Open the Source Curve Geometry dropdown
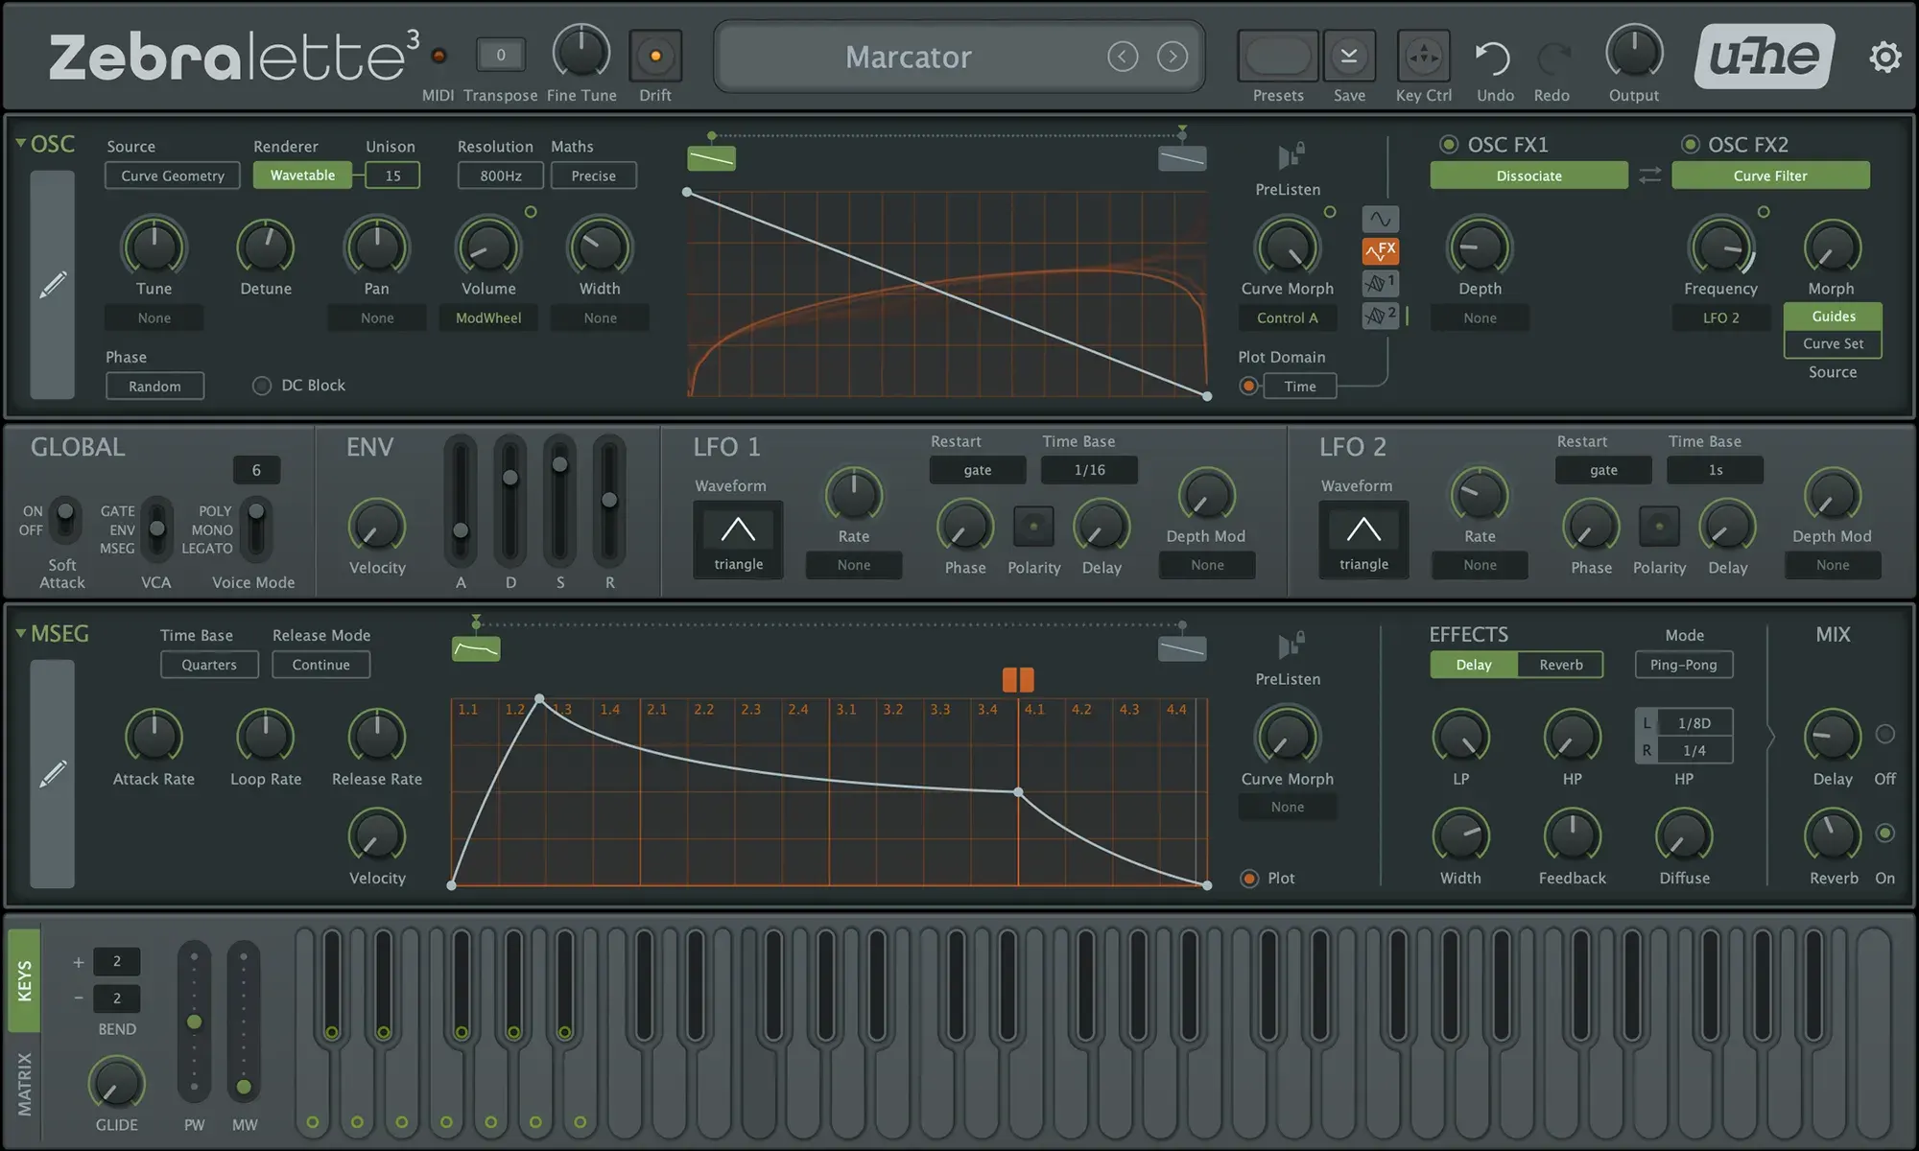The image size is (1919, 1151). pos(173,176)
